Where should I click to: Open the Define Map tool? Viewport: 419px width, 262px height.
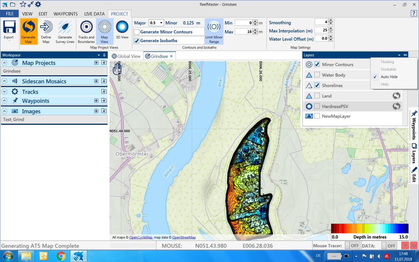(x=46, y=27)
